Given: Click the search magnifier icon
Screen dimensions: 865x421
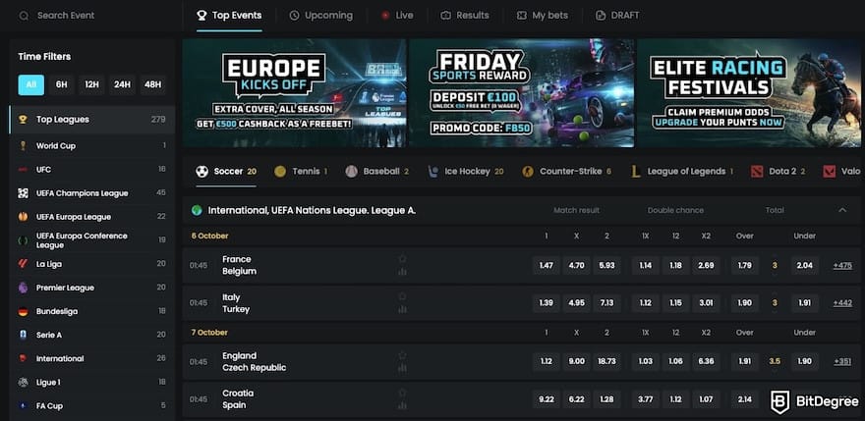Looking at the screenshot, I should 24,16.
